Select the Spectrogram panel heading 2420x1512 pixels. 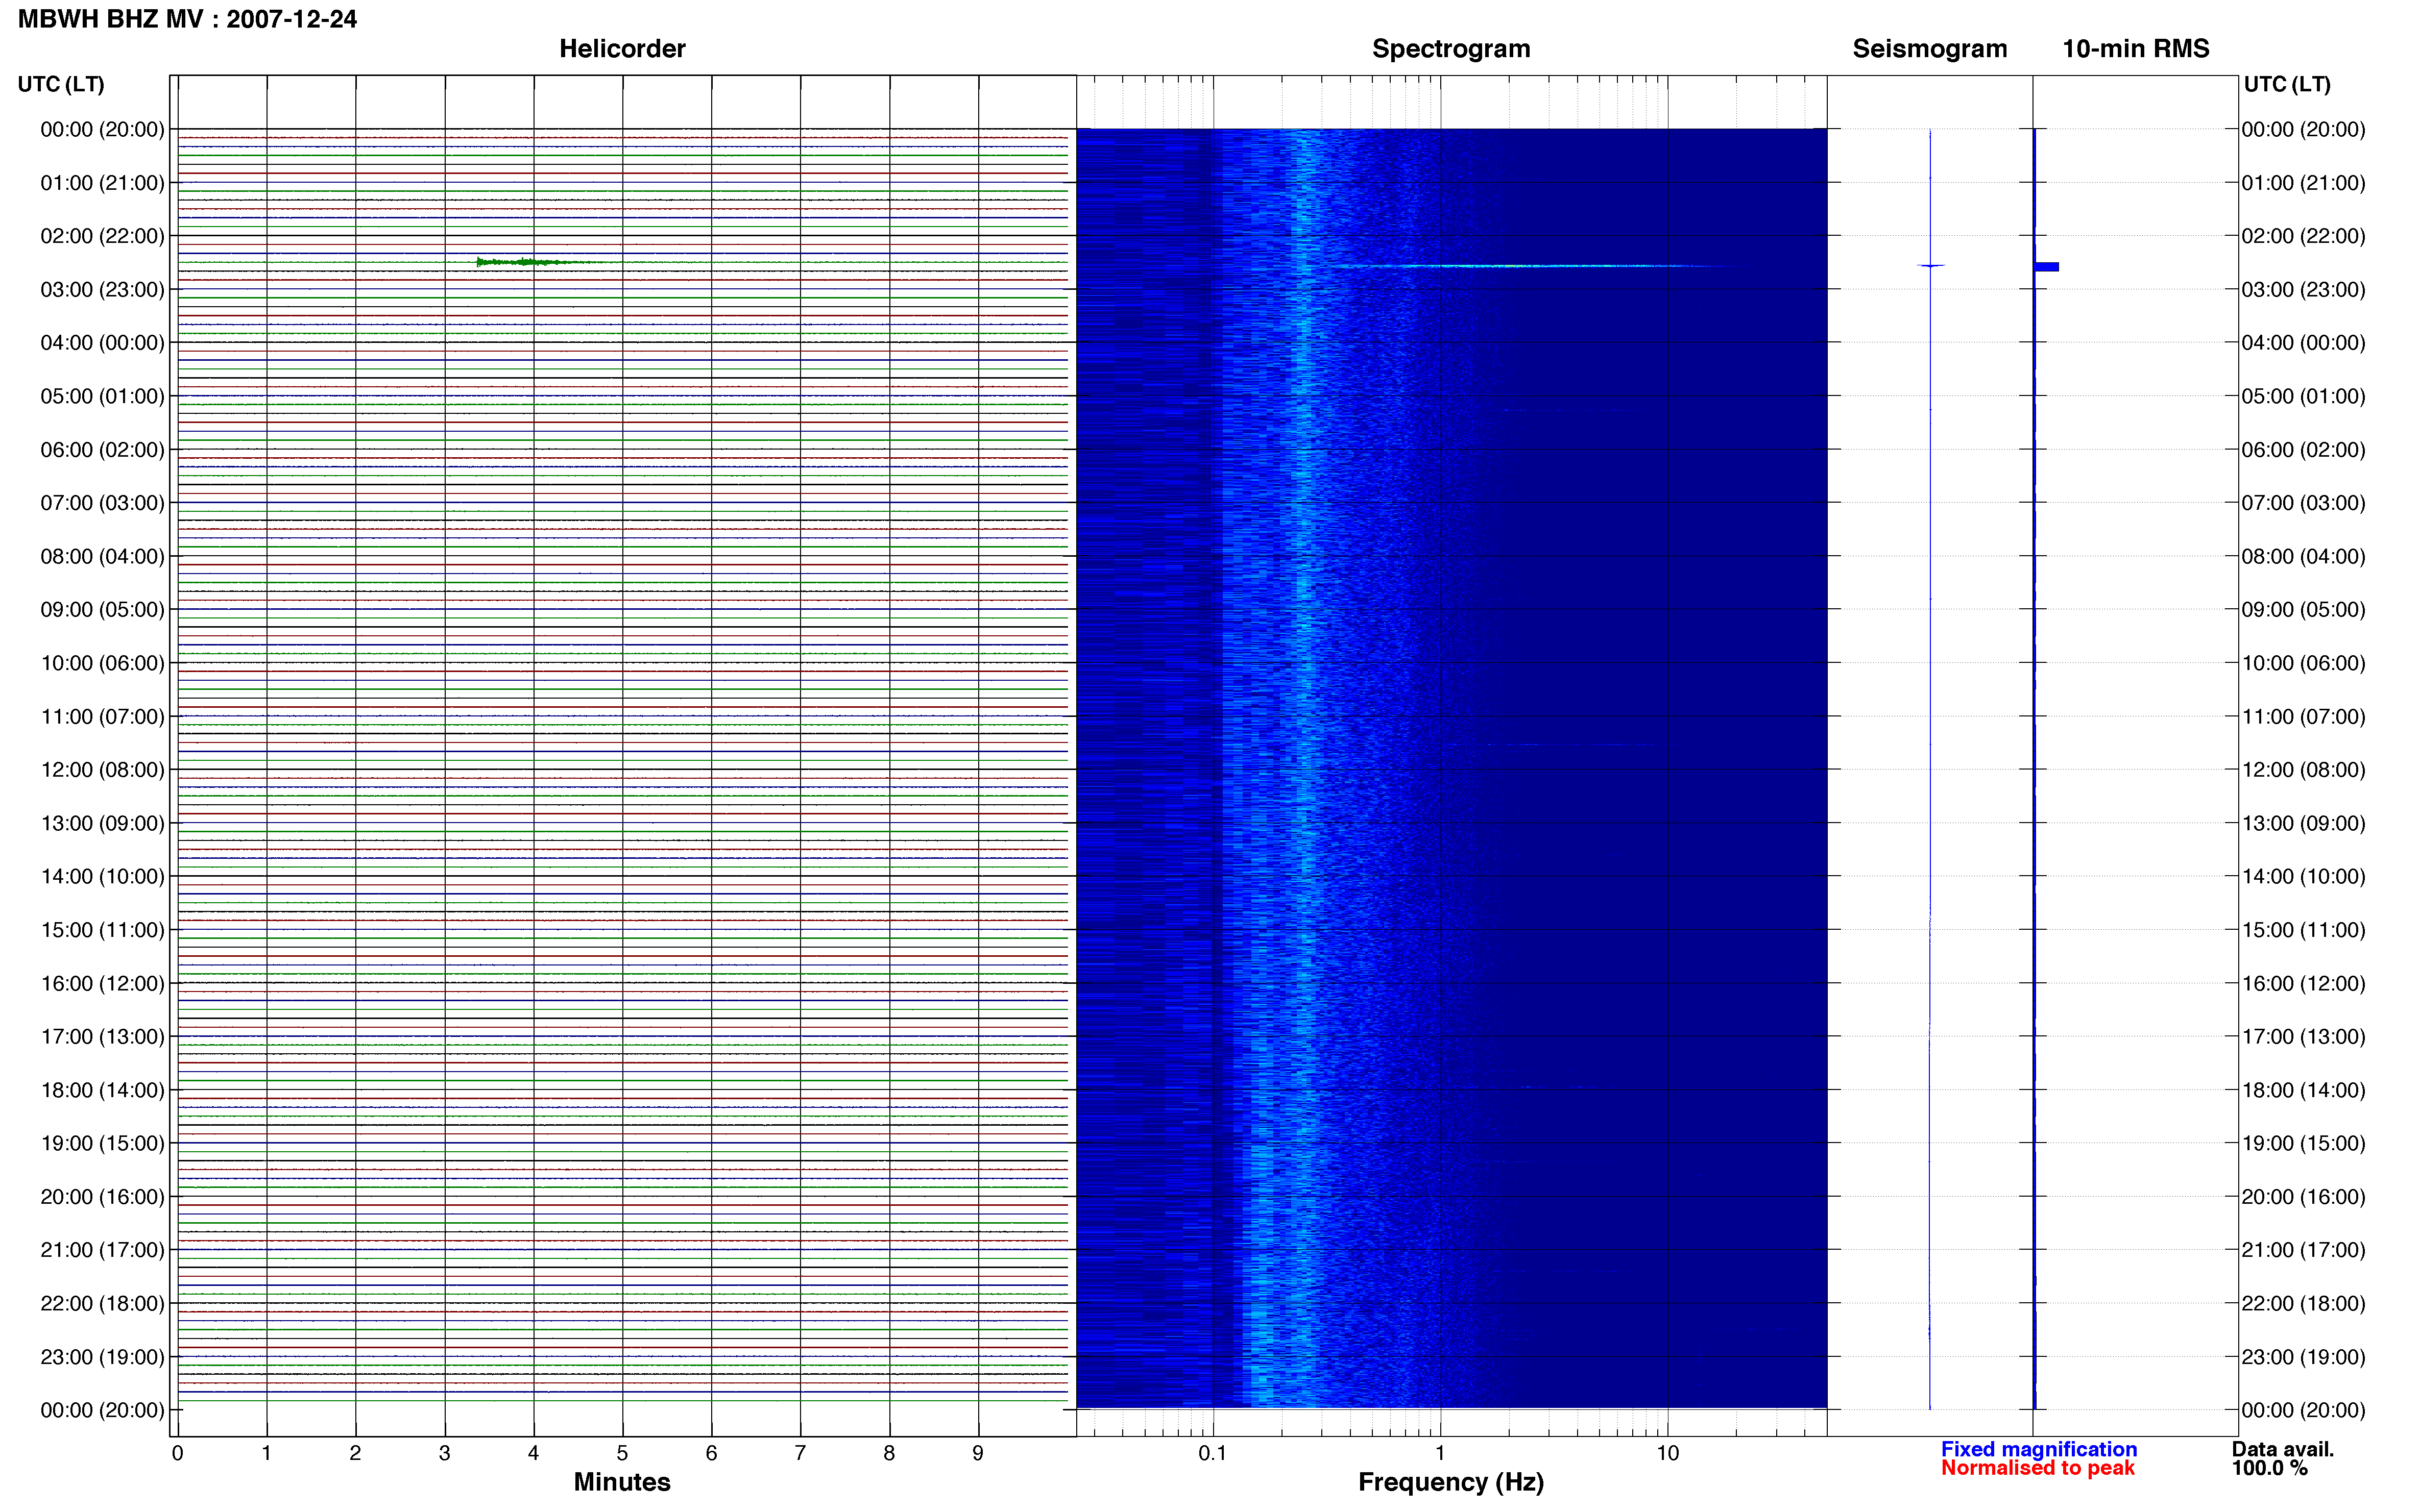1450,49
